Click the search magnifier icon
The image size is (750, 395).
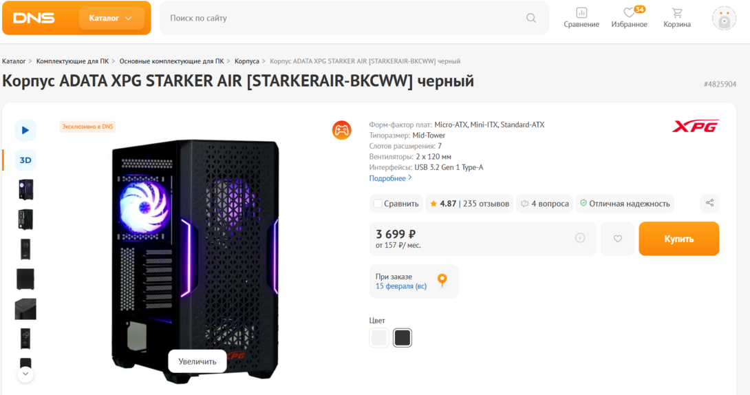(531, 18)
